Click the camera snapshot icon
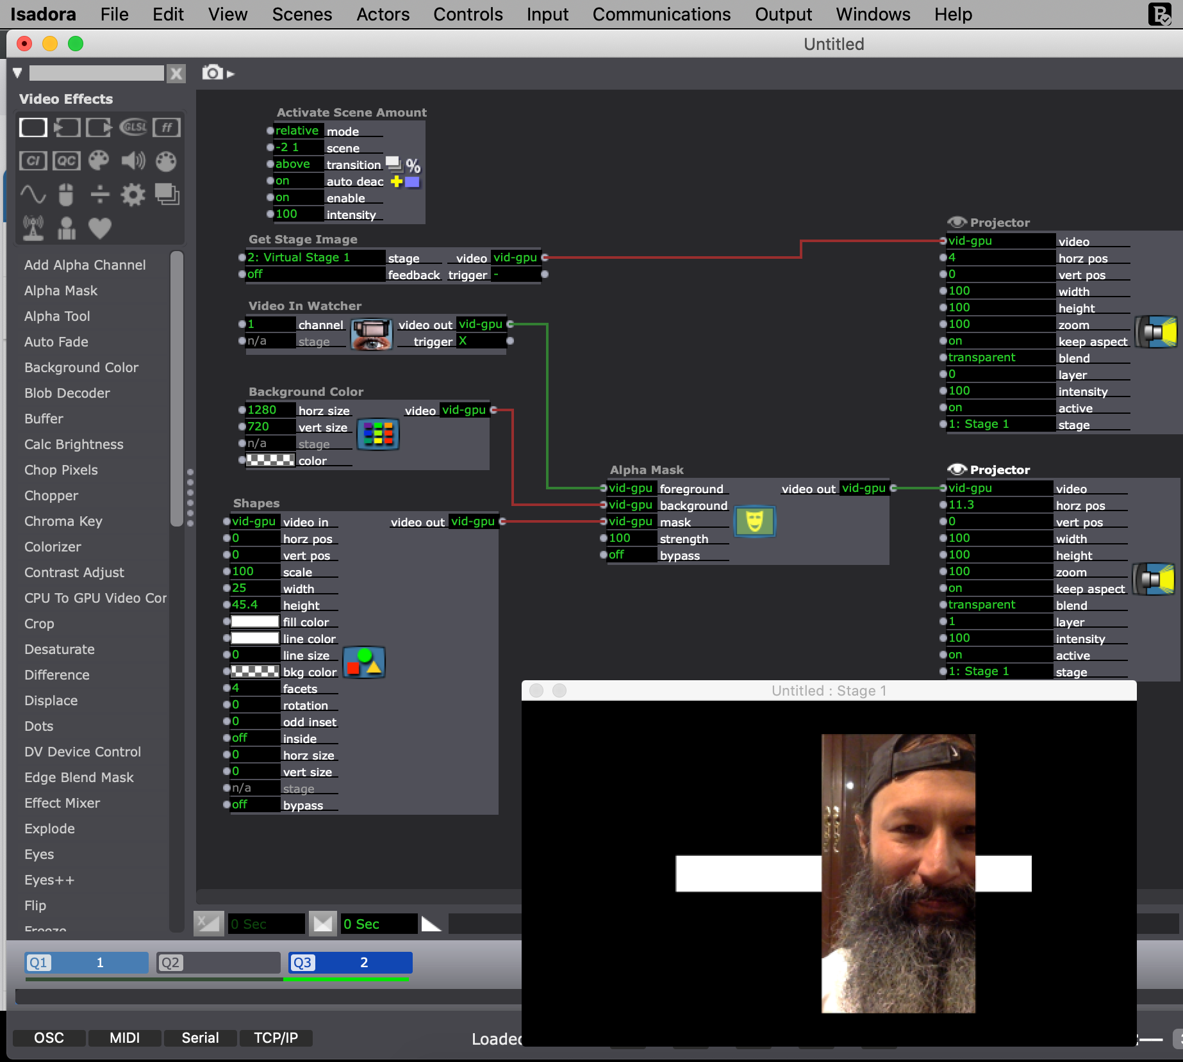 coord(213,73)
